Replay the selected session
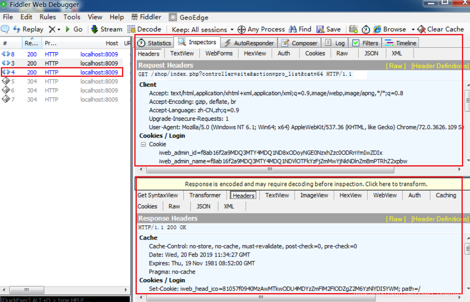 pos(28,29)
